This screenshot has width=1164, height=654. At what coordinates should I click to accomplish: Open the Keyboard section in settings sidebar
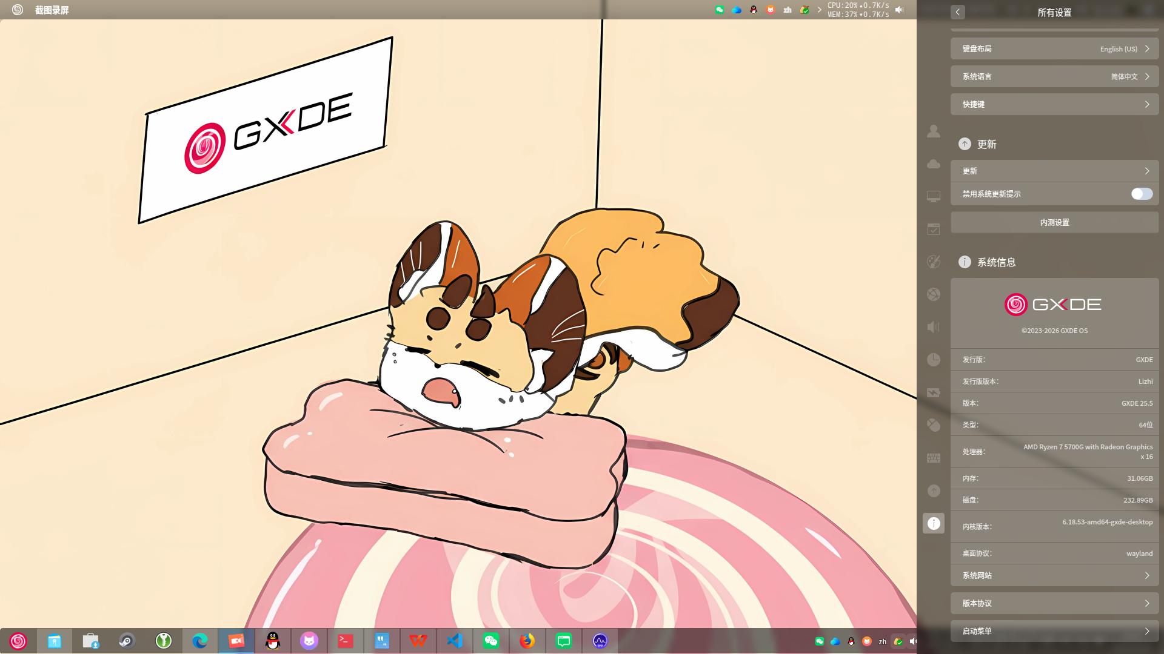click(934, 458)
